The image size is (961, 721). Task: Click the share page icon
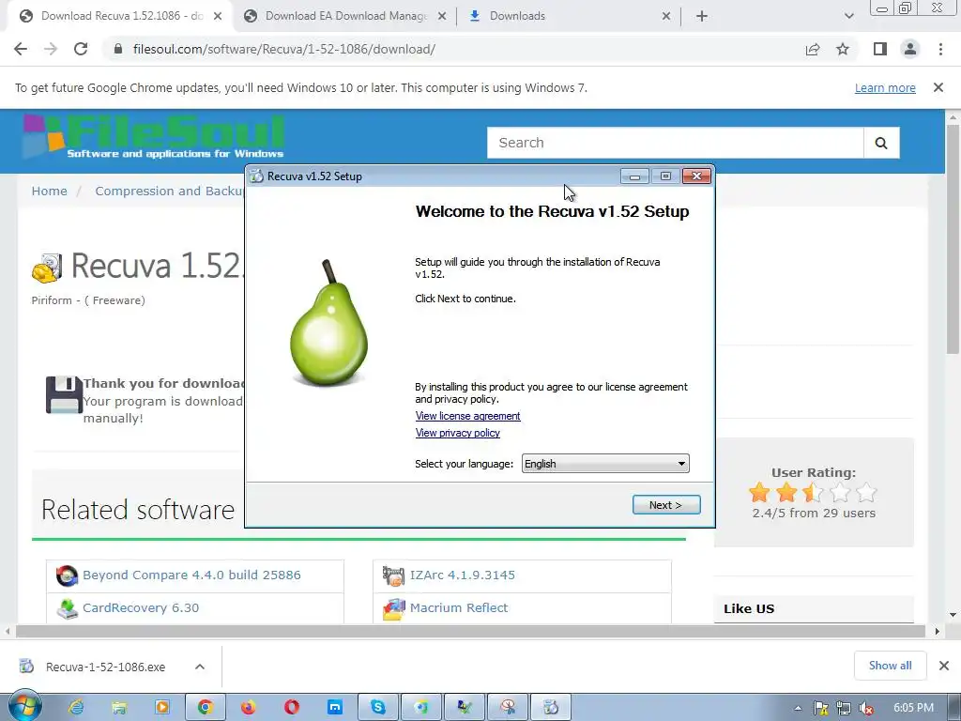point(813,49)
